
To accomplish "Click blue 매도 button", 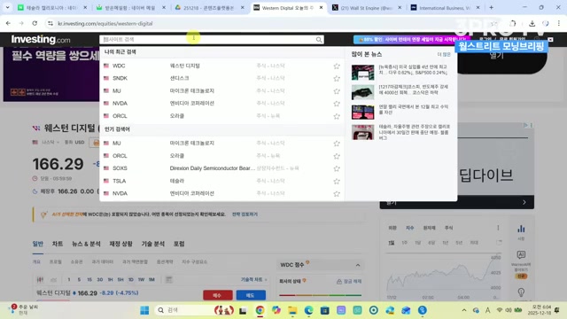I will pyautogui.click(x=251, y=295).
